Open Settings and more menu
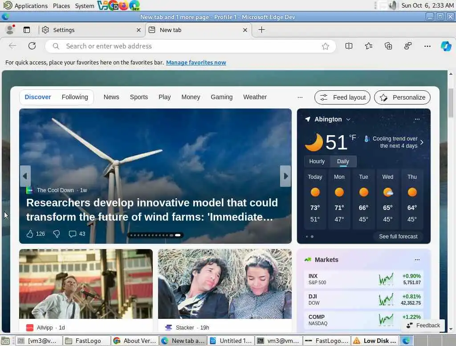This screenshot has width=456, height=346. (x=427, y=46)
